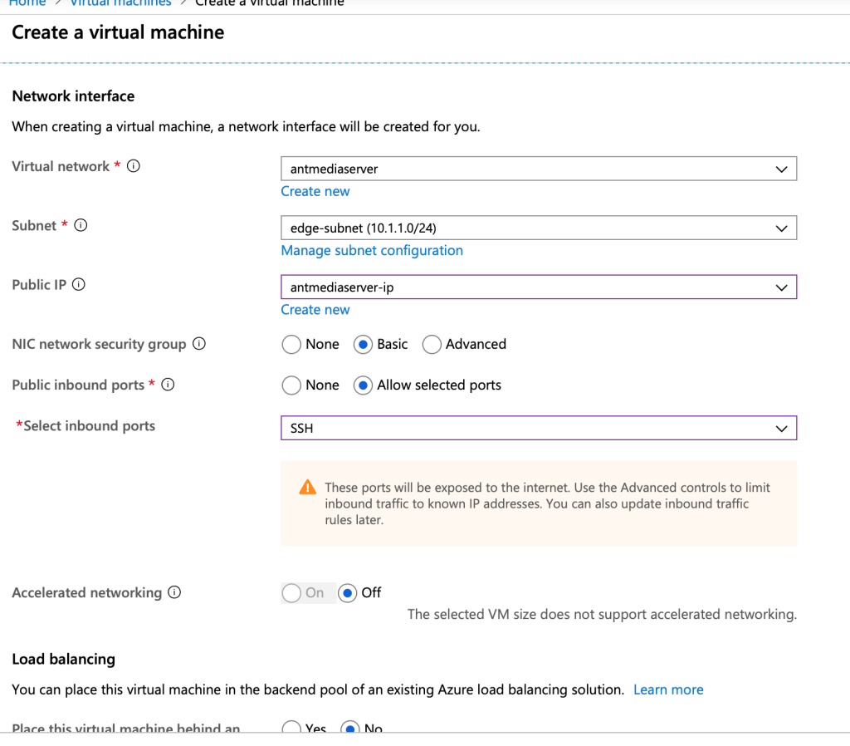Select None for Public inbound ports
The width and height of the screenshot is (850, 746).
tap(291, 385)
